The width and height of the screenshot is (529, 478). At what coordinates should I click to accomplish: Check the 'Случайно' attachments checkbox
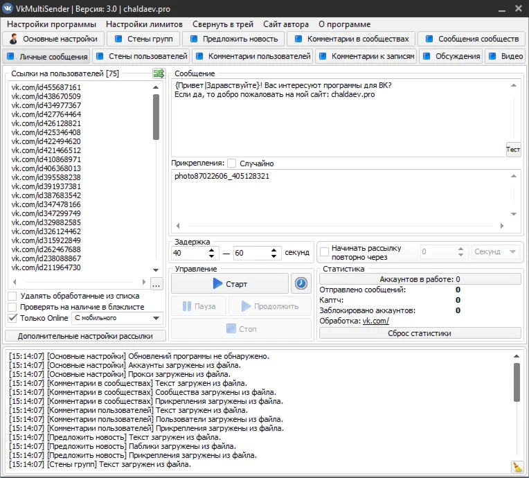232,163
